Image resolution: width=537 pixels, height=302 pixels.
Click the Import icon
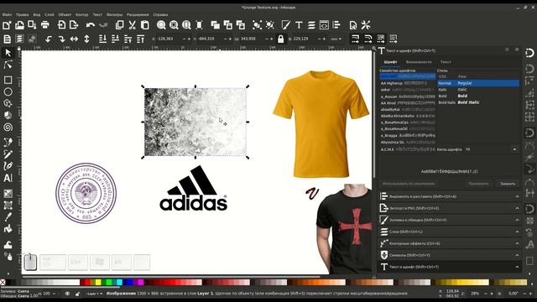pyautogui.click(x=61, y=25)
